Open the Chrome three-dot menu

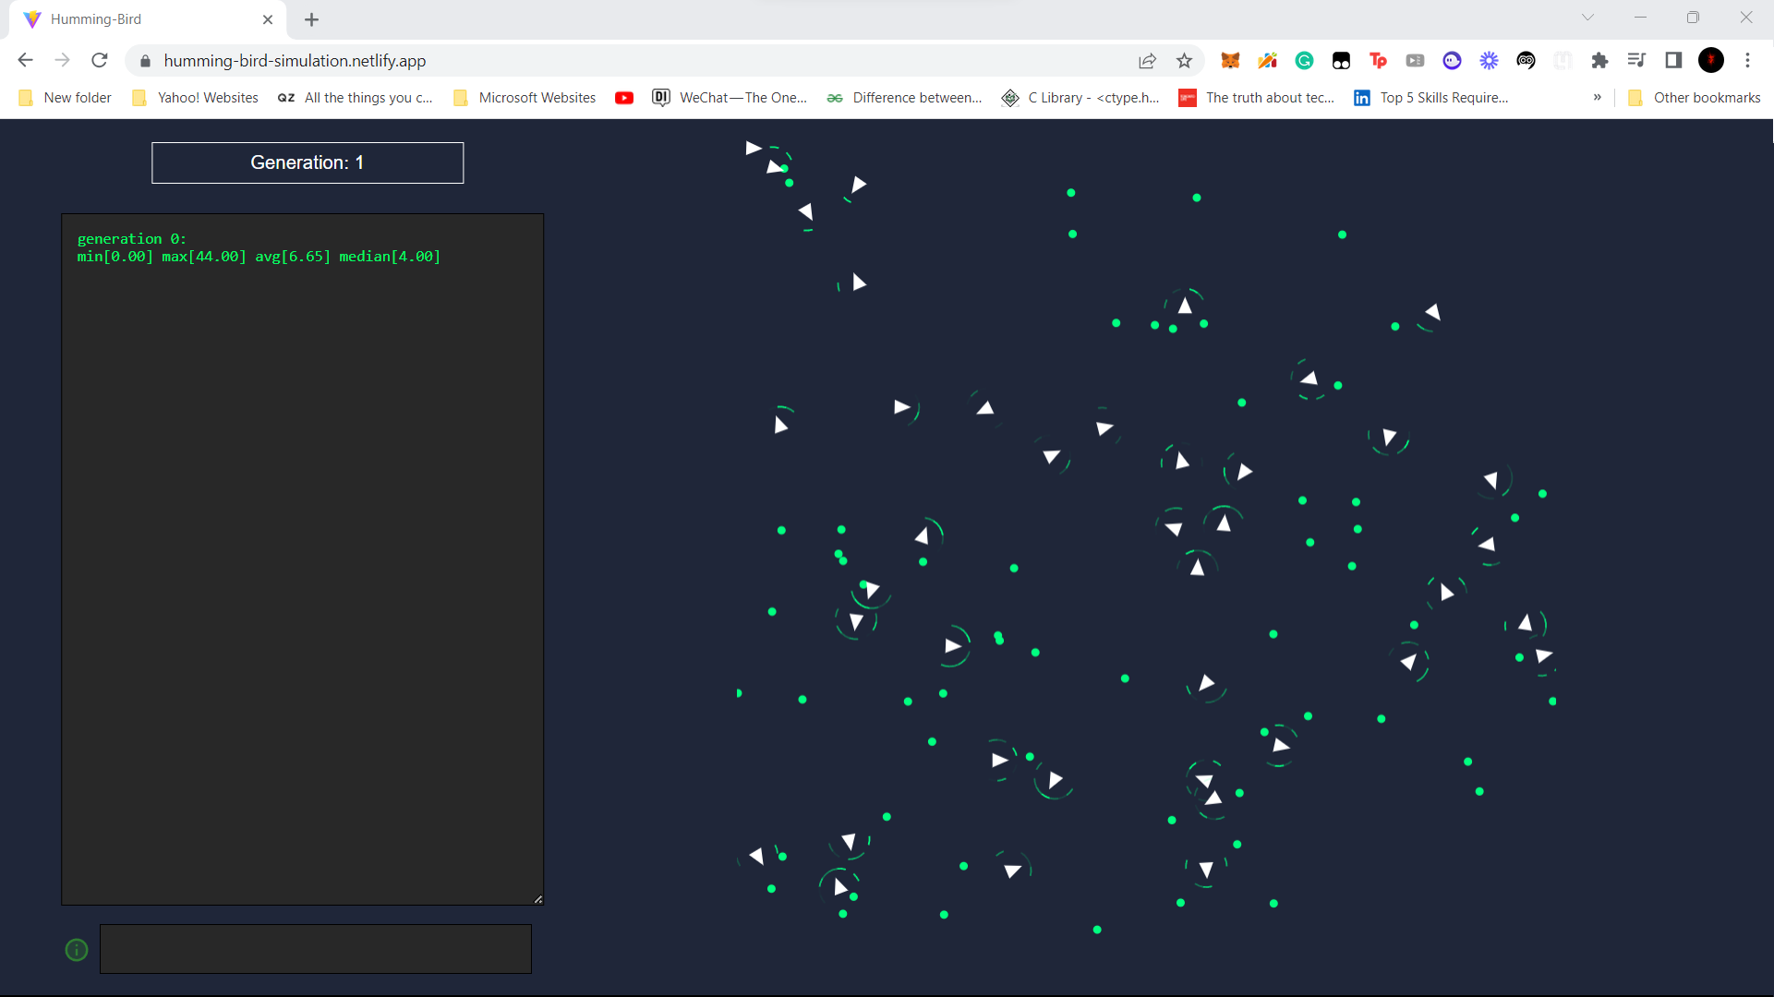pyautogui.click(x=1749, y=60)
